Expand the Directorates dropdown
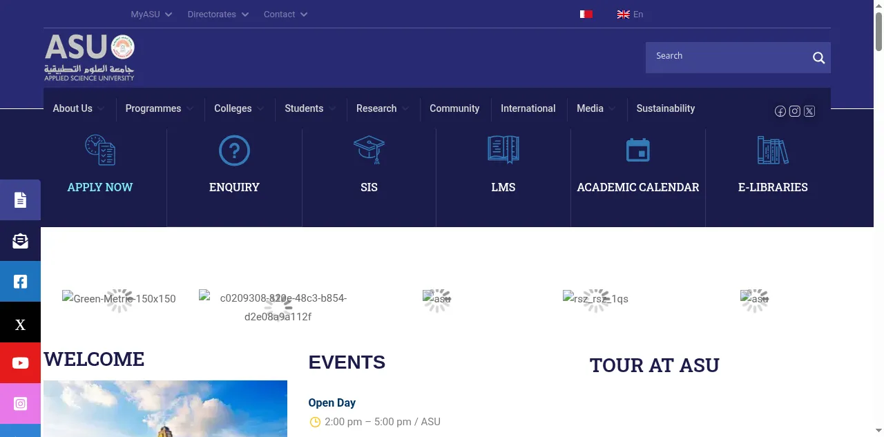 tap(218, 14)
